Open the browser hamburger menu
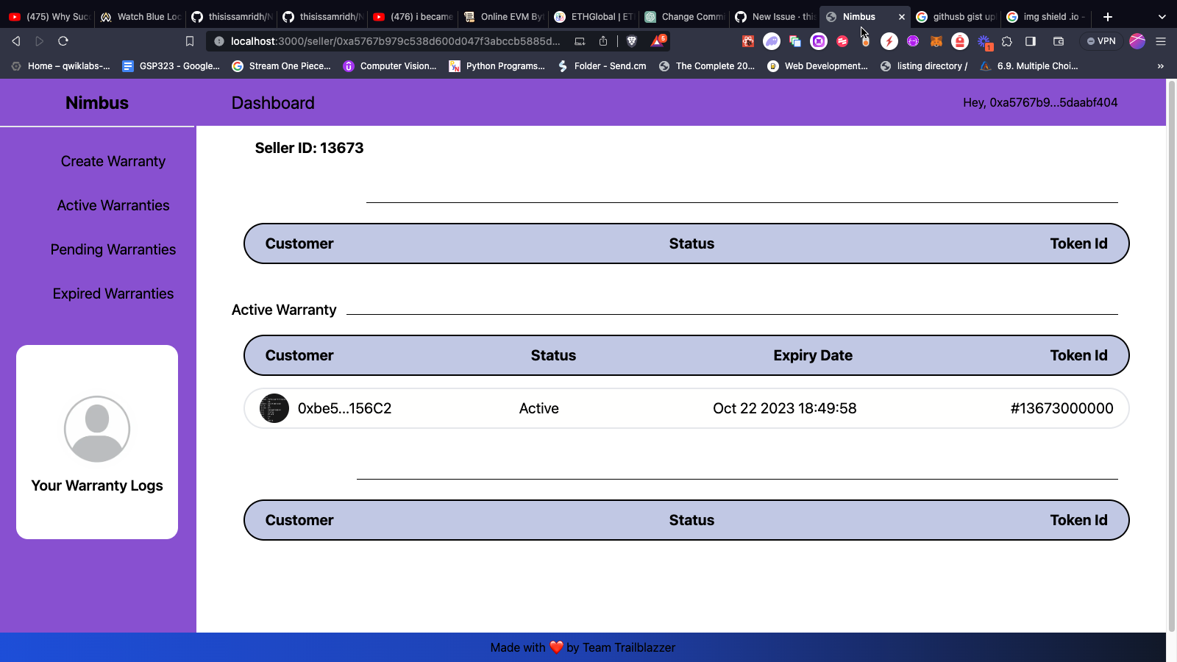The height and width of the screenshot is (662, 1177). coord(1161,41)
